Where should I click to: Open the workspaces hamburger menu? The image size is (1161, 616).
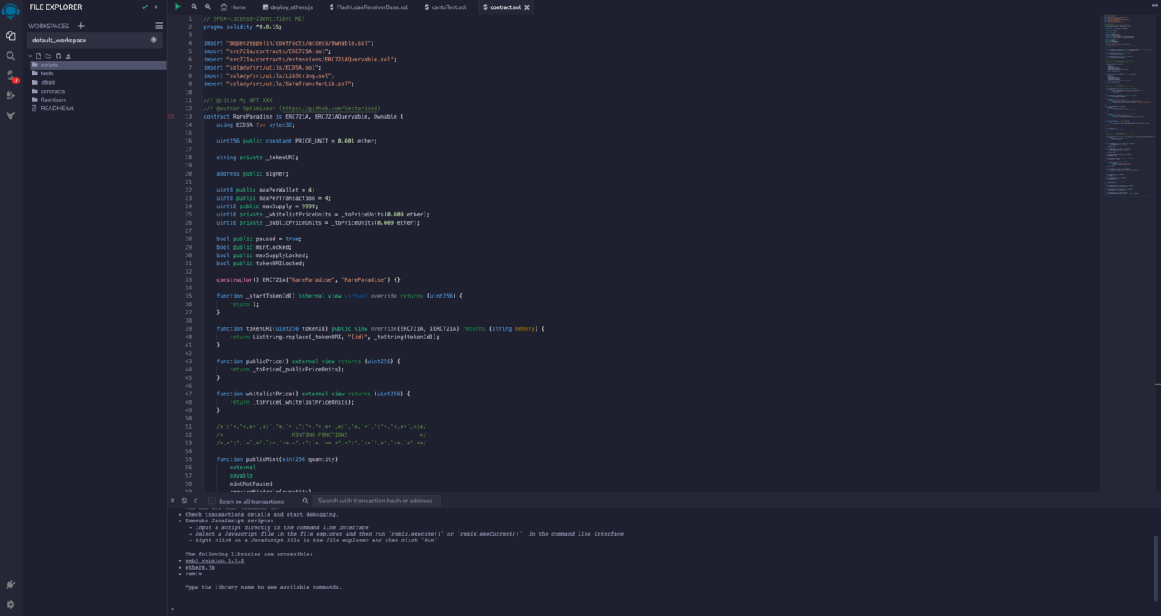click(x=159, y=26)
